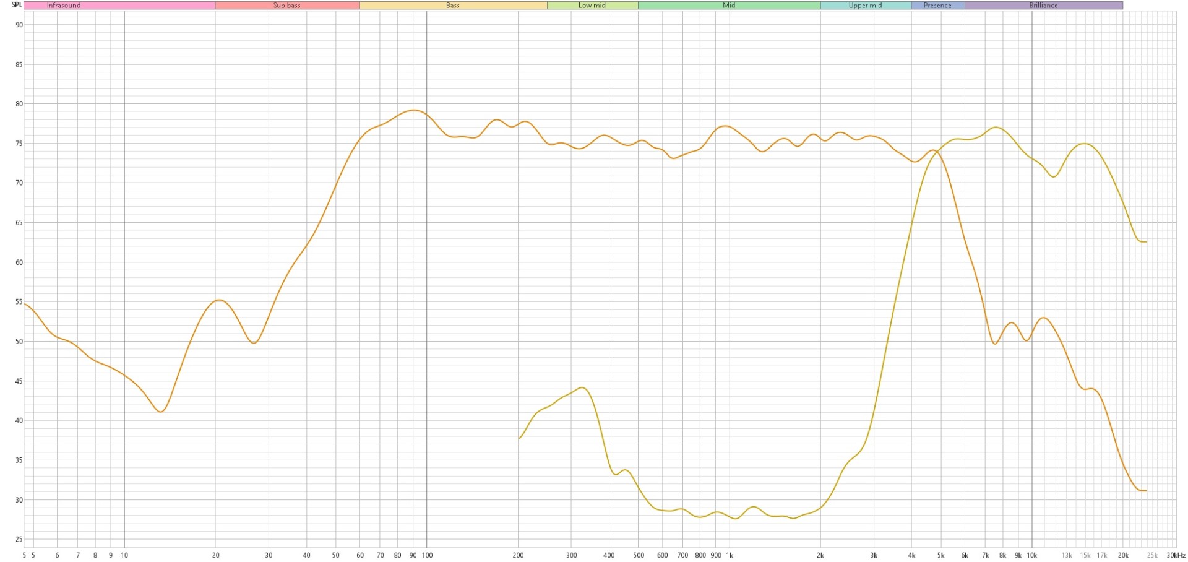Screen dimensions: 1188x562
Task: Click the 50 dB label on vertical axis
Action: pos(19,342)
